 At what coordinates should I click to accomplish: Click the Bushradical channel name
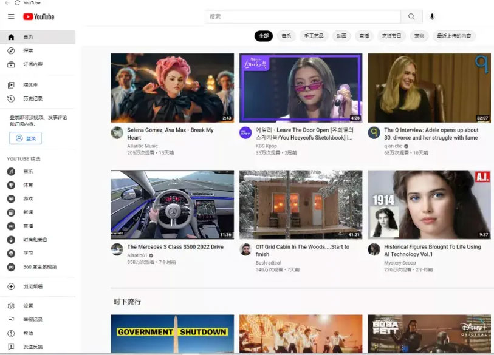[x=268, y=263]
